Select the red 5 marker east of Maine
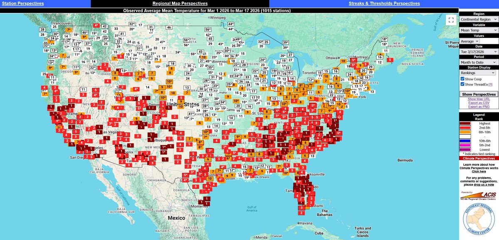Image resolution: width=499 pixels, height=240 pixels. (x=390, y=60)
